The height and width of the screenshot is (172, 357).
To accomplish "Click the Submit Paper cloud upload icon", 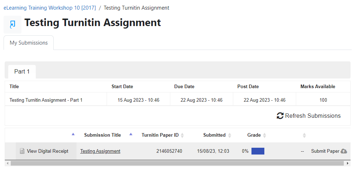I will coord(344,151).
